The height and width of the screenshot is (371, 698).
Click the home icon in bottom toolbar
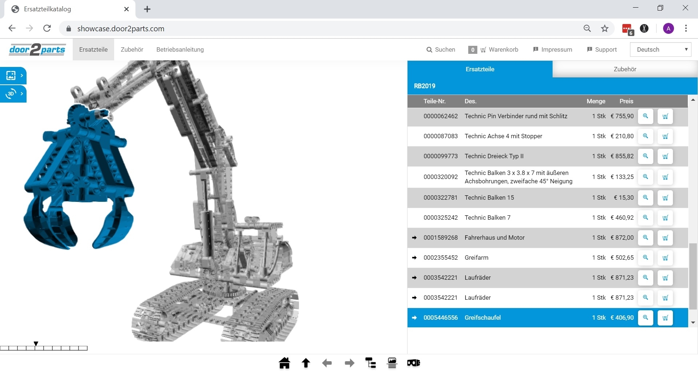tap(284, 363)
